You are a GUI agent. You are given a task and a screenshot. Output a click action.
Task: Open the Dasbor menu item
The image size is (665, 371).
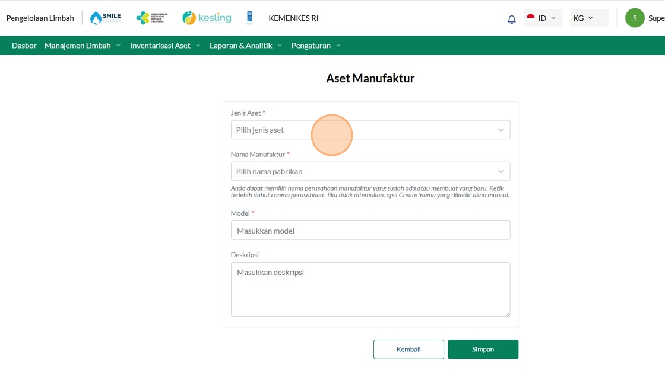click(24, 45)
